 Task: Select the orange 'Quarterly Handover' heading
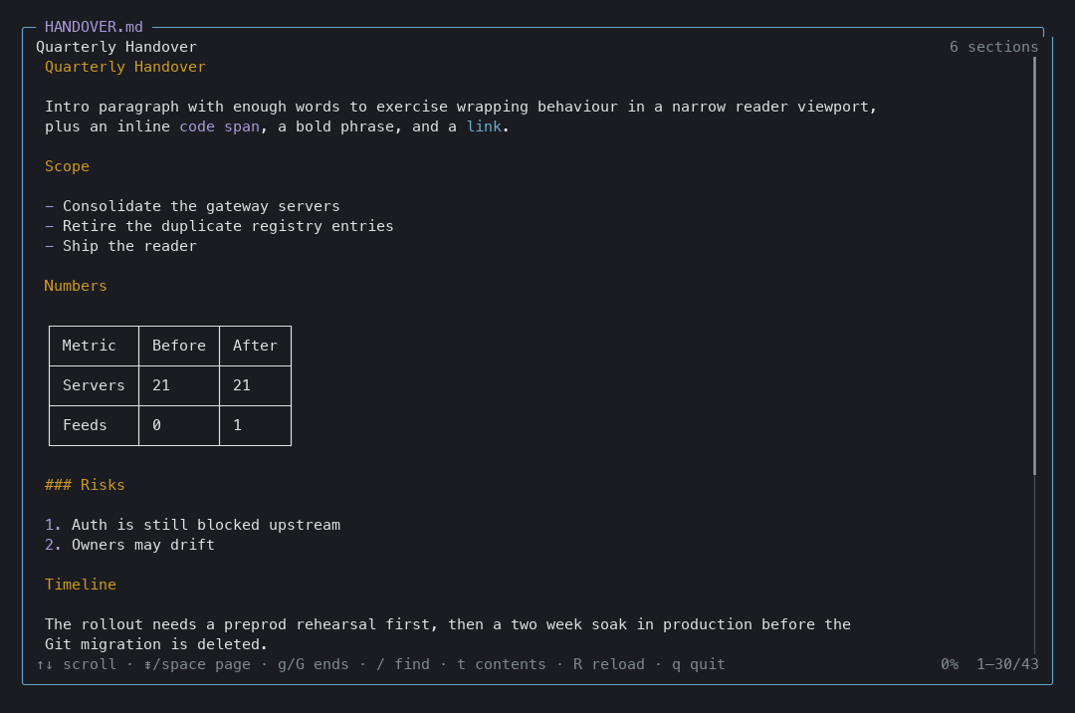pos(124,67)
